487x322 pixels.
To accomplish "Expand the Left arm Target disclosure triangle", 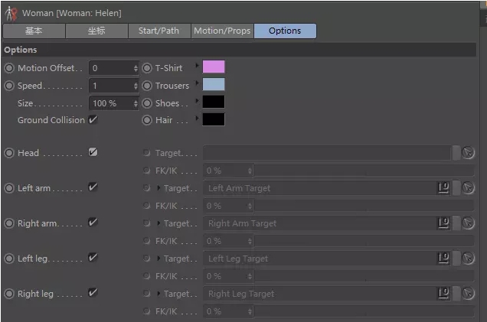I will 159,188.
